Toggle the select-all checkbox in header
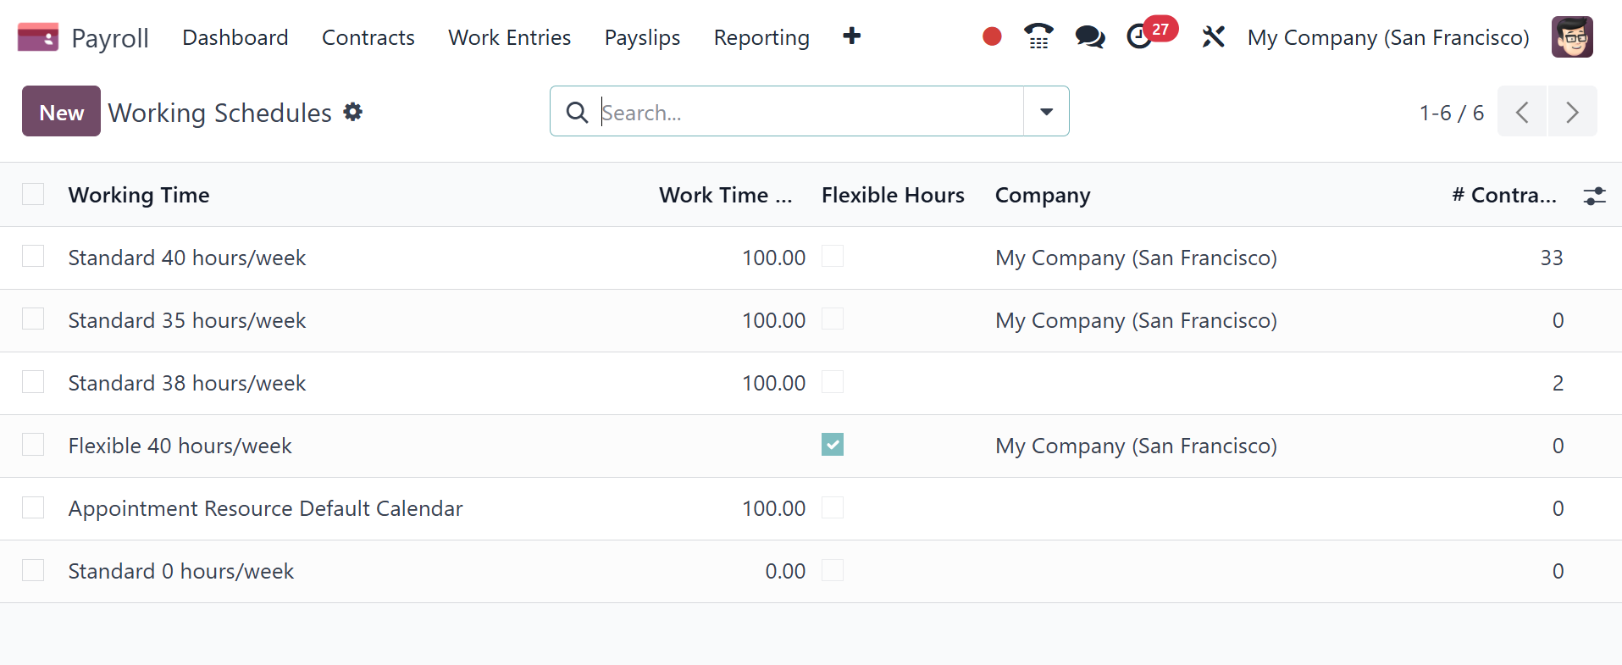1622x665 pixels. point(33,194)
